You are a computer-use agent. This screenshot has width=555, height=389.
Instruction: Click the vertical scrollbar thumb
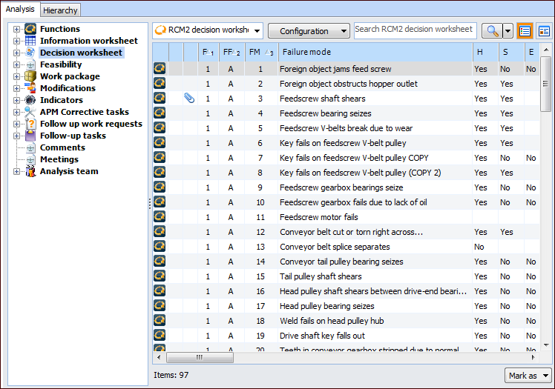pyautogui.click(x=545, y=84)
